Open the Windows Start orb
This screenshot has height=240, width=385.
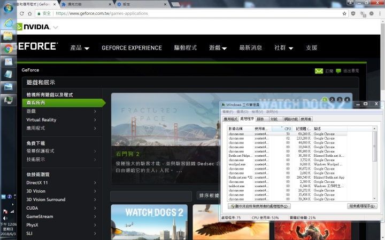[x=8, y=8]
